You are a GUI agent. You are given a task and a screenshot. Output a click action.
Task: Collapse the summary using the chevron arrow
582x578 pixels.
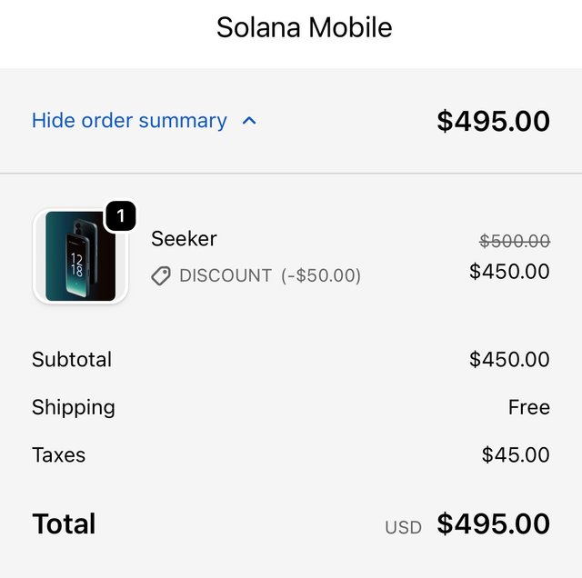pyautogui.click(x=250, y=121)
